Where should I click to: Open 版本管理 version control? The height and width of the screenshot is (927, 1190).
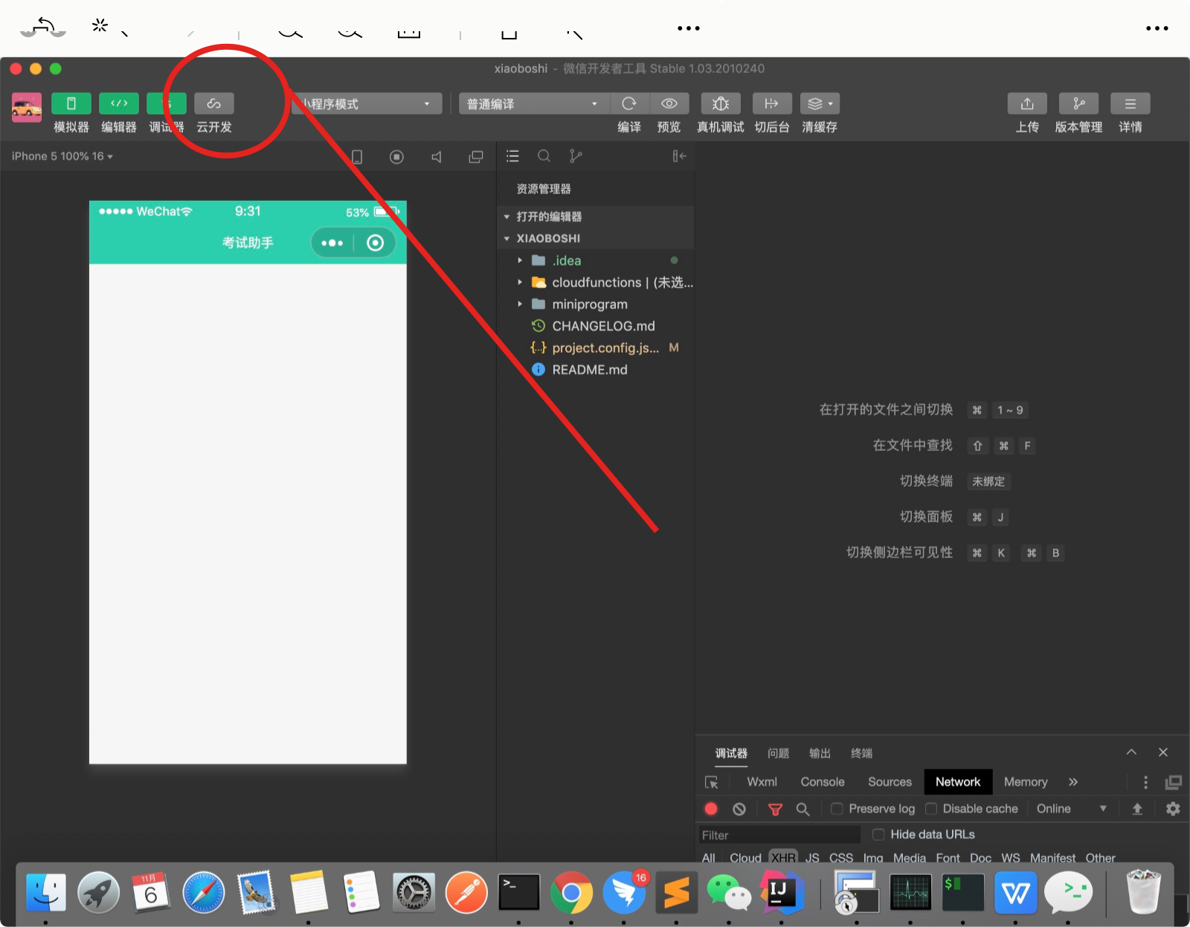point(1078,103)
